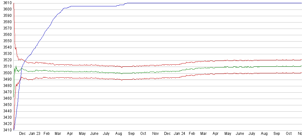Viewport: 302px width, 138px height.
Task: Click the "Jan 23" x-axis label
Action: coord(35,134)
